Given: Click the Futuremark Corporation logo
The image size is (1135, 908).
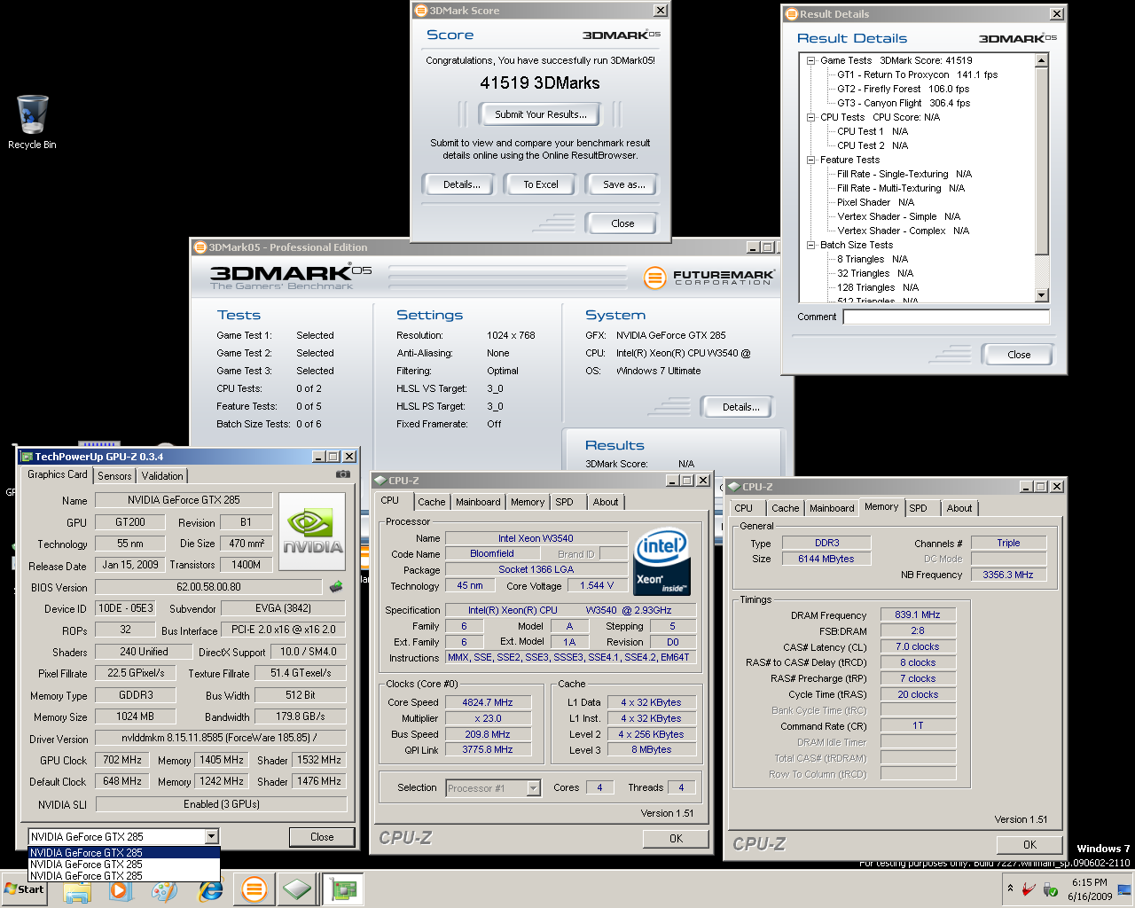Looking at the screenshot, I should coord(710,278).
